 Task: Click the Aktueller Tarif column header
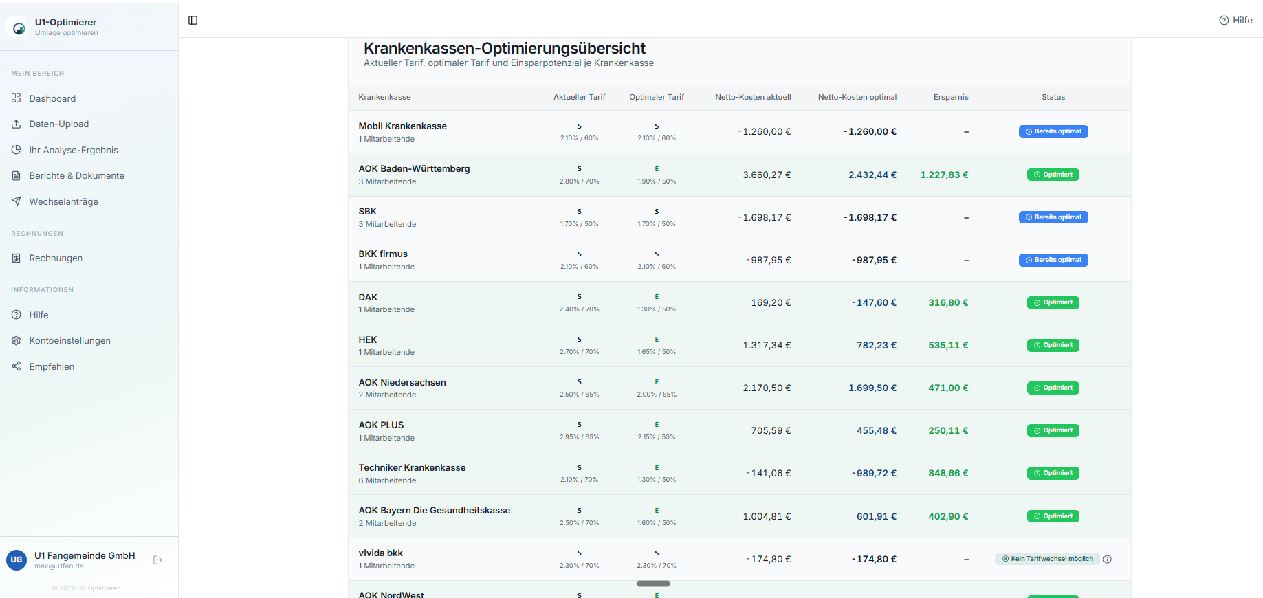[580, 97]
